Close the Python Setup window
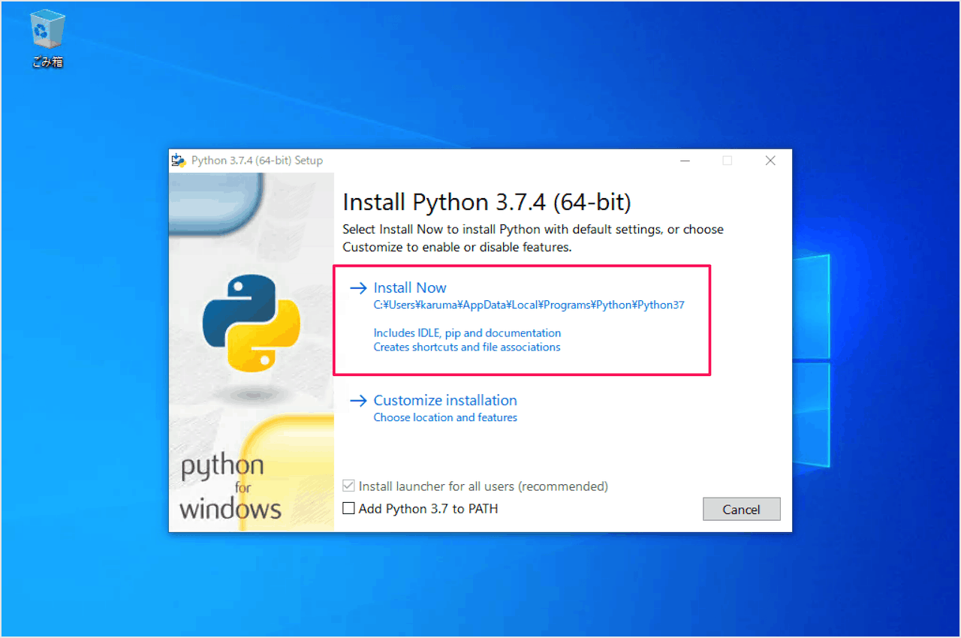Viewport: 961px width, 638px height. 770,161
